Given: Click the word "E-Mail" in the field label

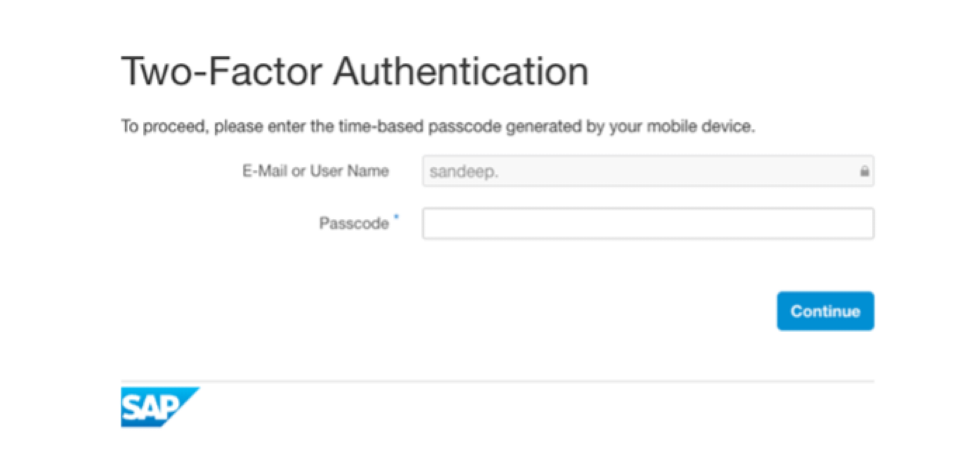Looking at the screenshot, I should pos(264,171).
